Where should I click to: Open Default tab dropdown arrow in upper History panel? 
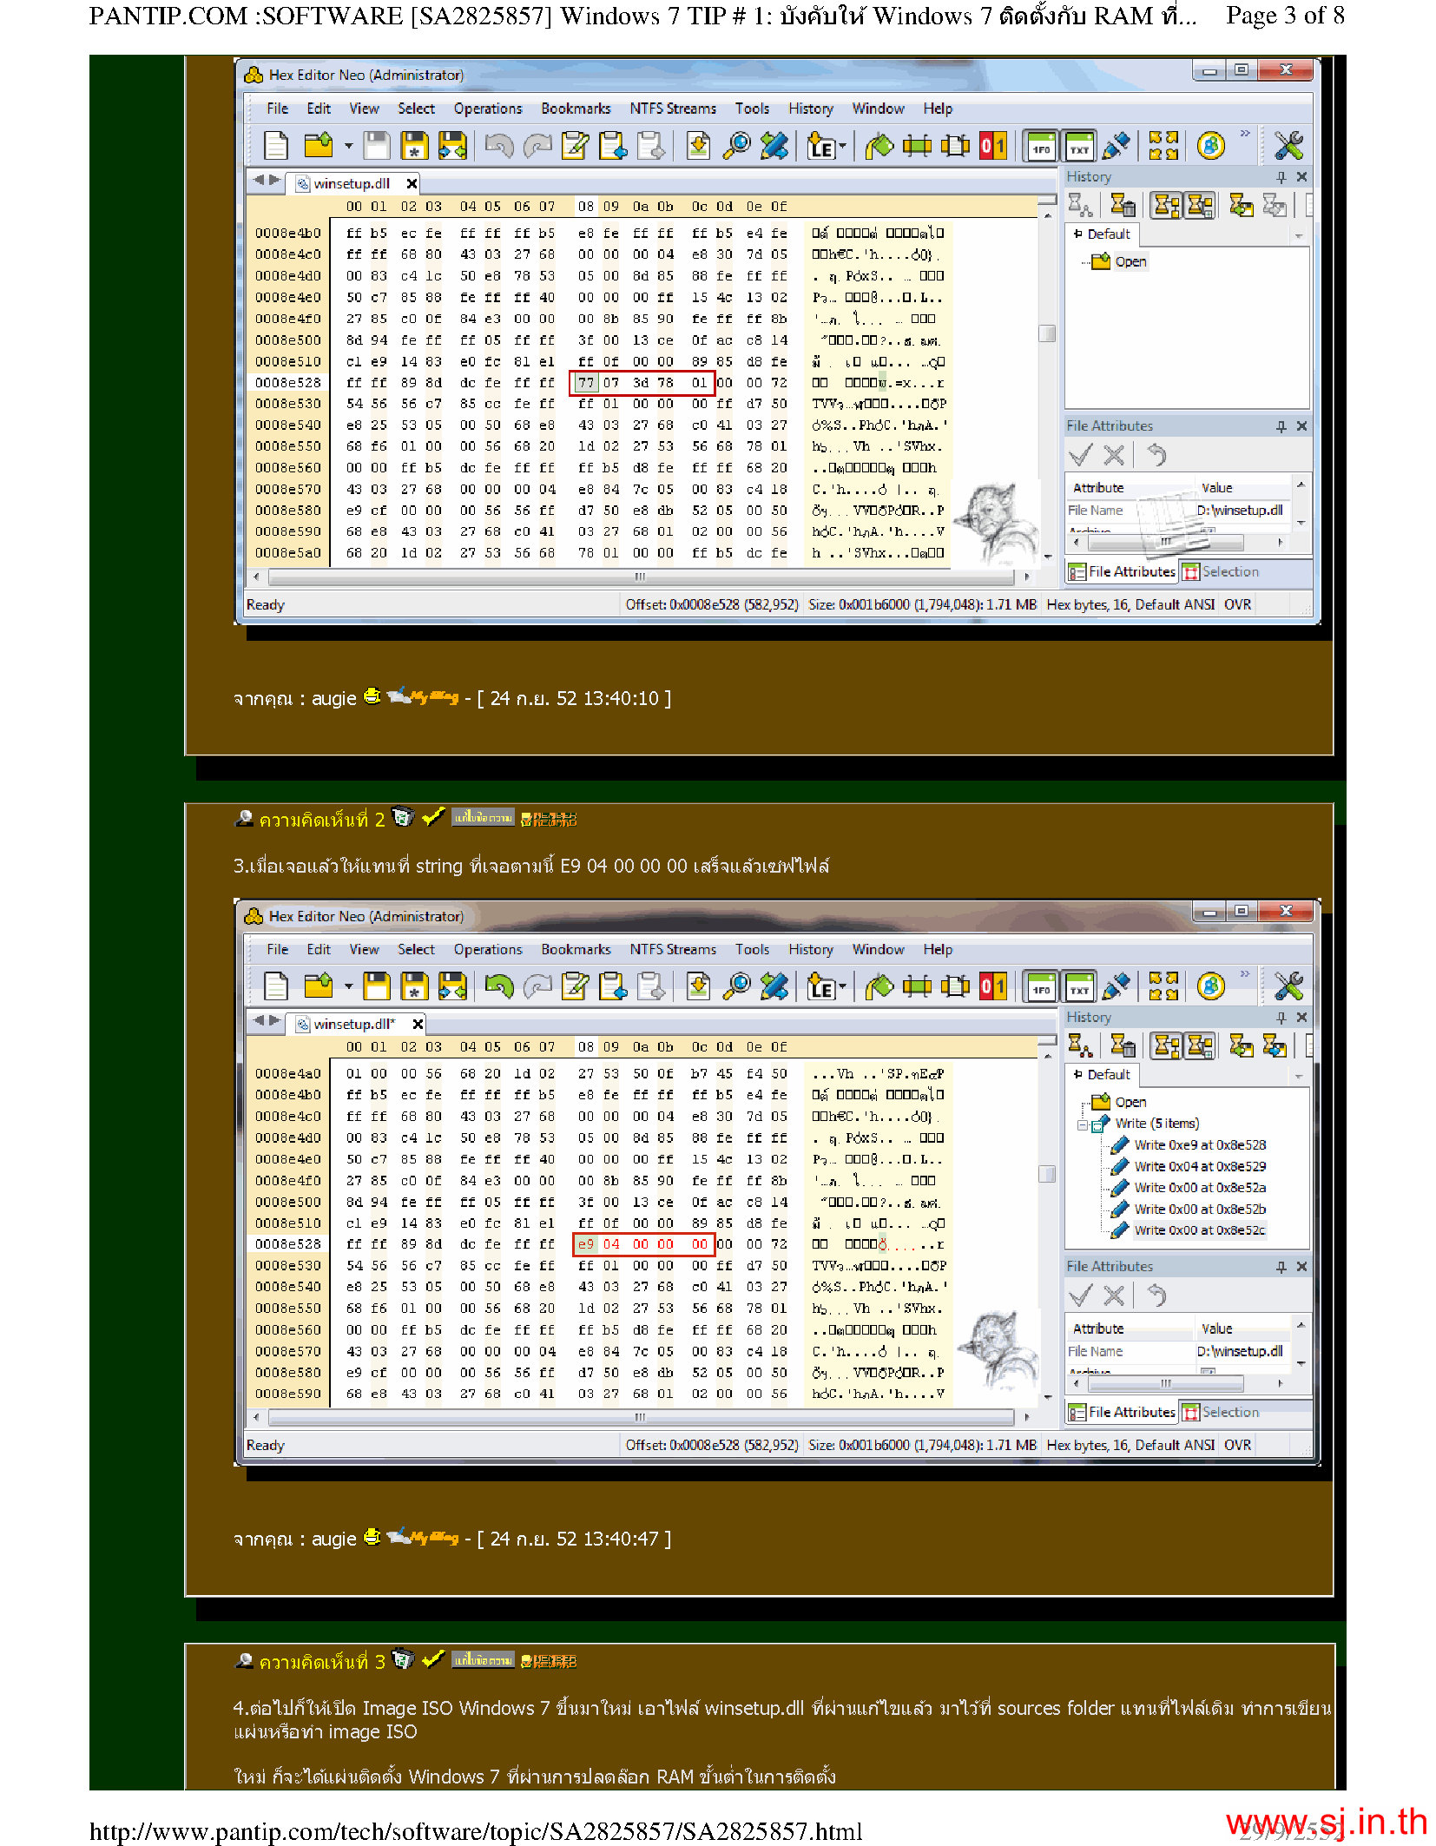pyautogui.click(x=1299, y=235)
